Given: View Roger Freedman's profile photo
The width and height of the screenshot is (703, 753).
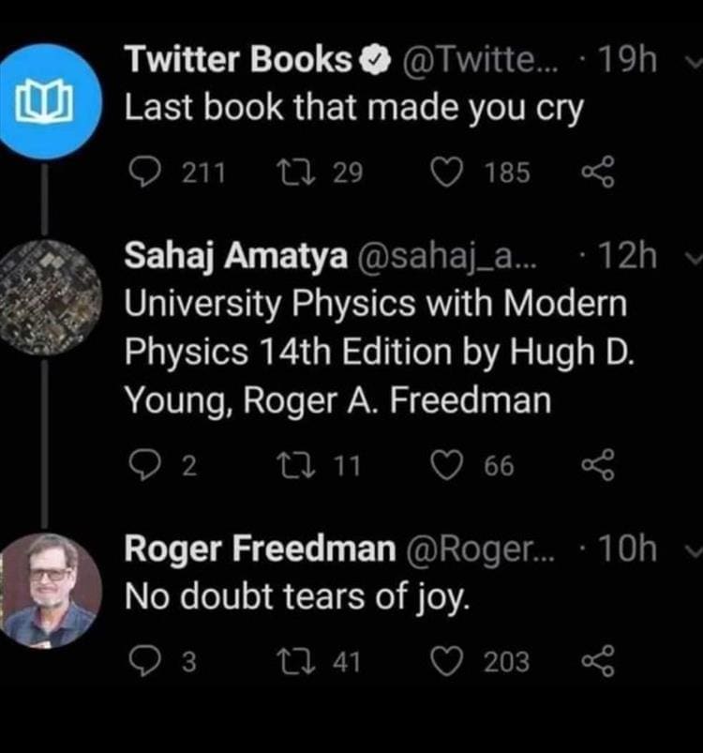Looking at the screenshot, I should (x=51, y=590).
